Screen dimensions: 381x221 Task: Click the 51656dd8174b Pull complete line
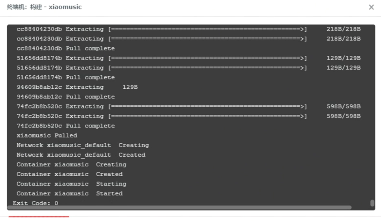tap(66, 77)
